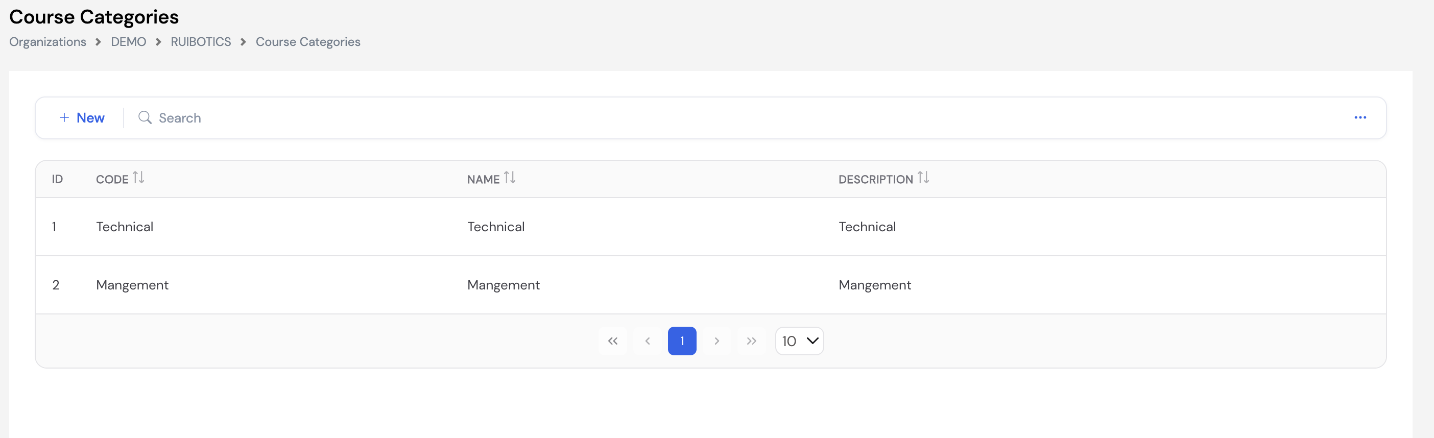The height and width of the screenshot is (438, 1434).
Task: Click the Course Categories page title
Action: pos(94,17)
